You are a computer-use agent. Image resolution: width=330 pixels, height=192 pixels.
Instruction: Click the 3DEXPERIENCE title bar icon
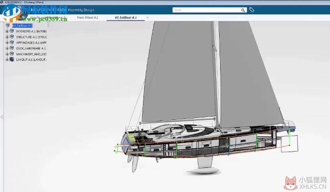tap(2, 2)
